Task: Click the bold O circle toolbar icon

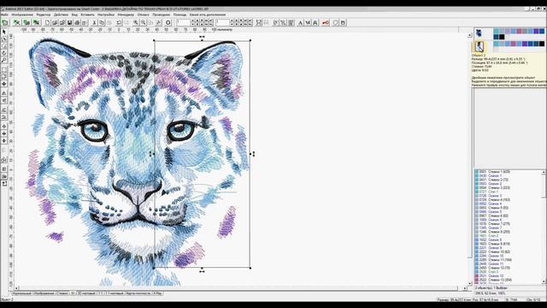Action: [168, 23]
